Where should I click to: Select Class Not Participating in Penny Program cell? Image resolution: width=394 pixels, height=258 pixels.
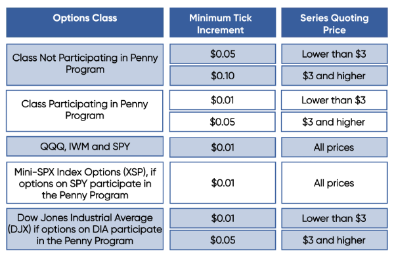(85, 65)
